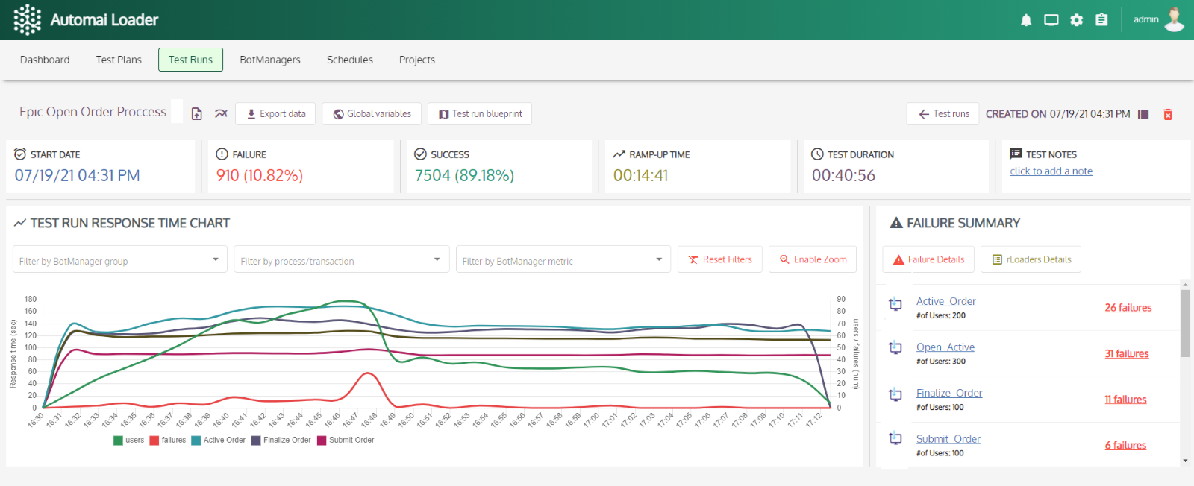Expand the Filter by BotManager group dropdown
This screenshot has width=1194, height=486.
click(120, 260)
